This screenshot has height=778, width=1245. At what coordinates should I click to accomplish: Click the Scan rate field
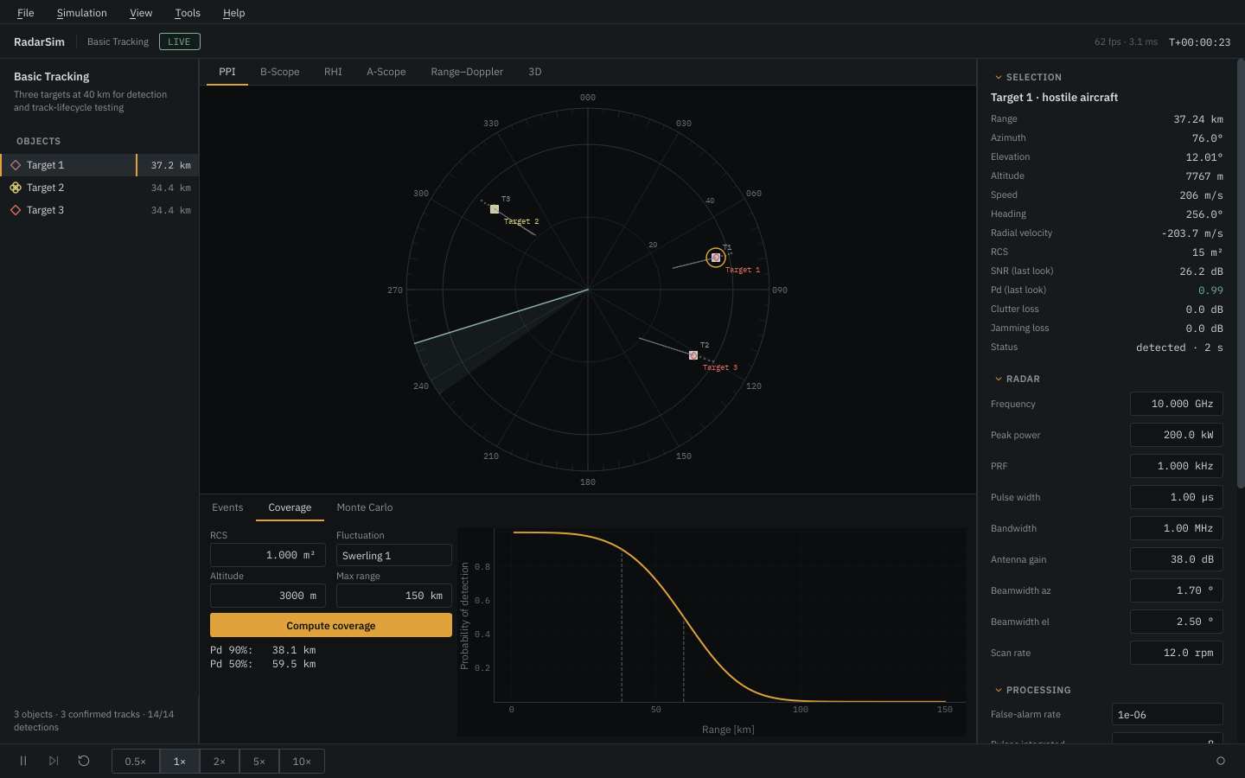(x=1176, y=653)
